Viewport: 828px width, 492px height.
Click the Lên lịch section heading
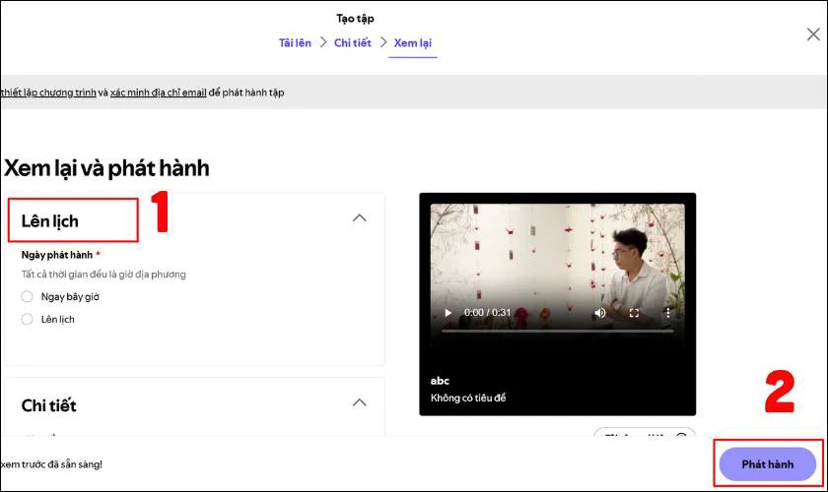pos(49,221)
